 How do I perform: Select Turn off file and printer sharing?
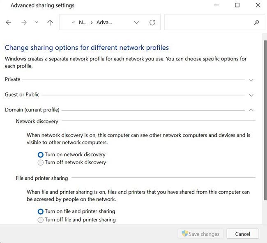(x=40, y=220)
